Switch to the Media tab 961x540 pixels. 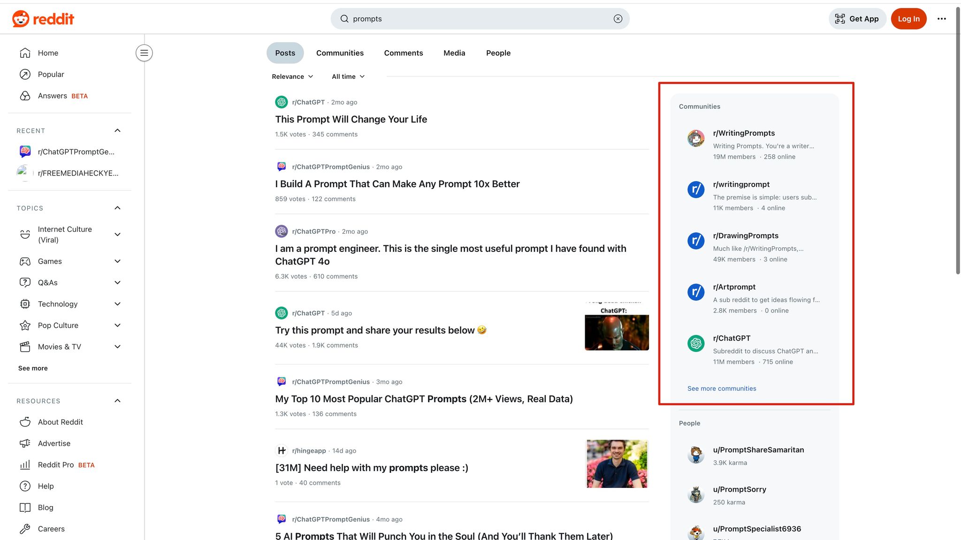(x=454, y=53)
